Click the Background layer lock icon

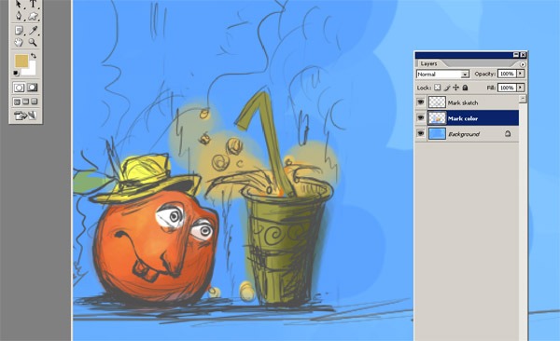pyautogui.click(x=508, y=134)
